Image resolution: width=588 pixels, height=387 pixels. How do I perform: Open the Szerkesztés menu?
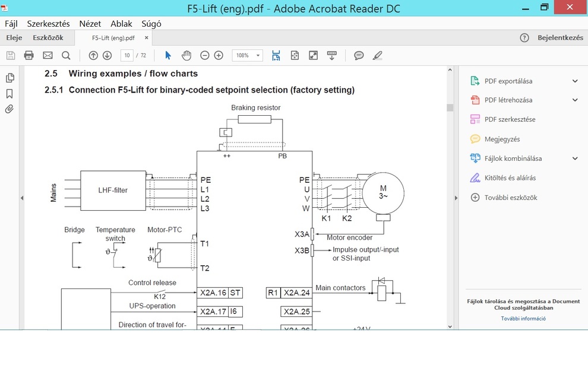click(x=50, y=24)
